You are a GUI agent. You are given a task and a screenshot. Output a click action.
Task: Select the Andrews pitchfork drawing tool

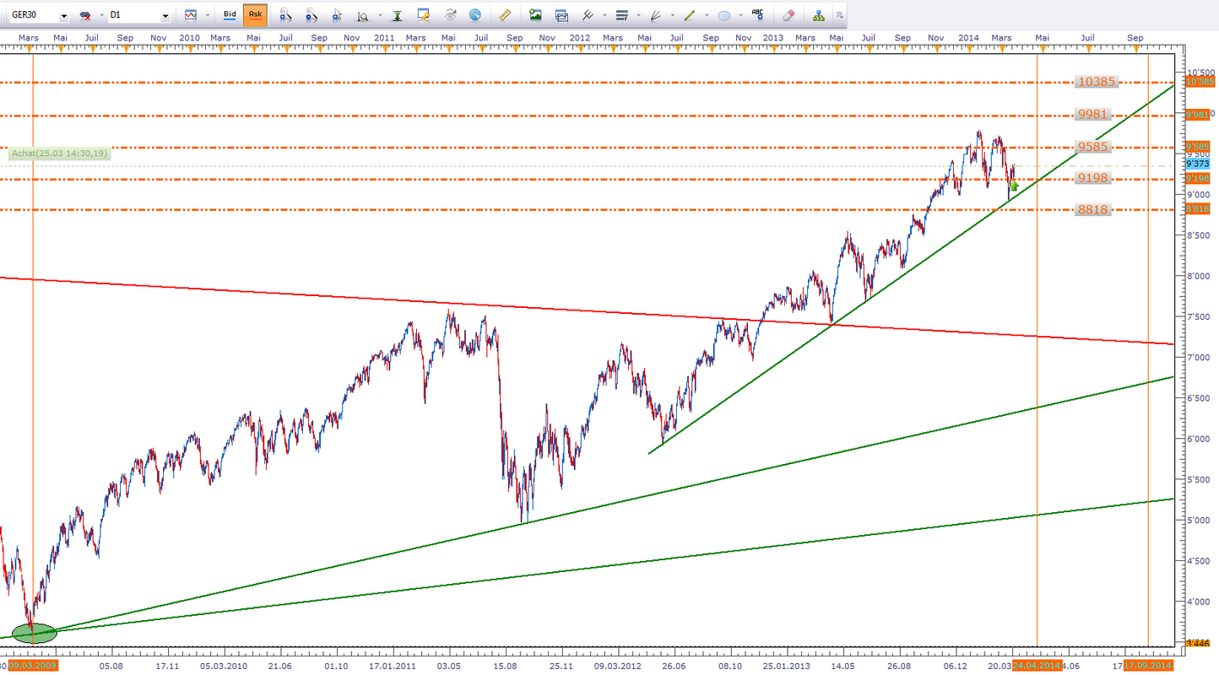click(x=588, y=15)
